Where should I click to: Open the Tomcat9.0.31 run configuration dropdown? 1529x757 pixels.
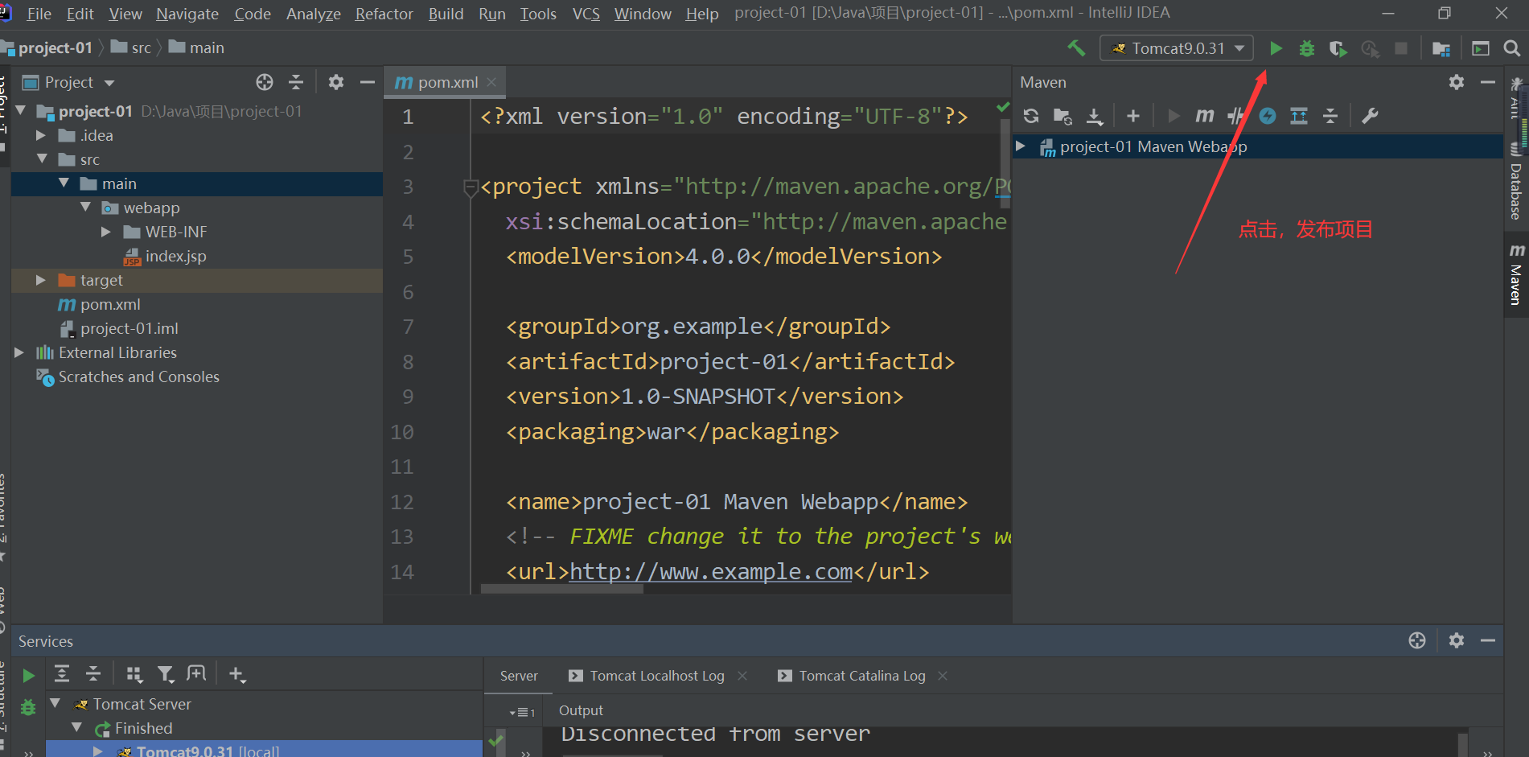pyautogui.click(x=1177, y=48)
